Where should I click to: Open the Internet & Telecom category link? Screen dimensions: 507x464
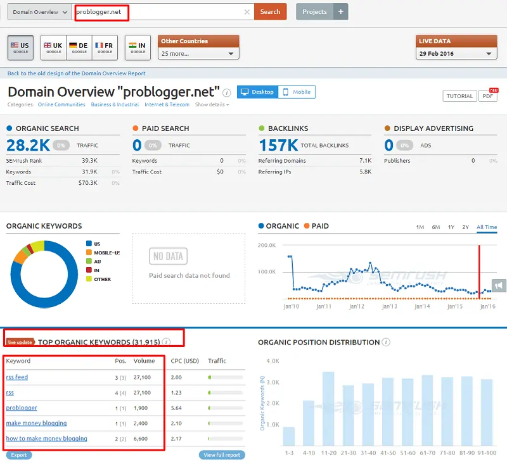point(167,104)
